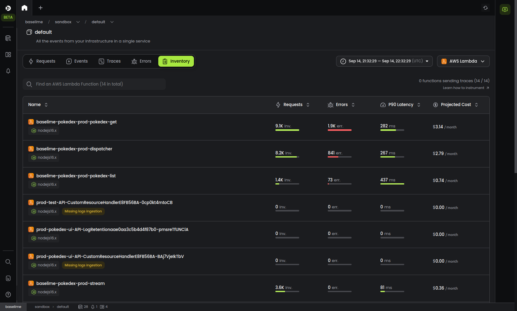Open the queries database sidebar icon
Image resolution: width=517 pixels, height=311 pixels.
pyautogui.click(x=8, y=38)
